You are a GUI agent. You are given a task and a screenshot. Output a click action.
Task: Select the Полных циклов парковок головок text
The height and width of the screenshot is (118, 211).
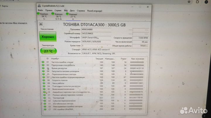[x=68, y=95]
